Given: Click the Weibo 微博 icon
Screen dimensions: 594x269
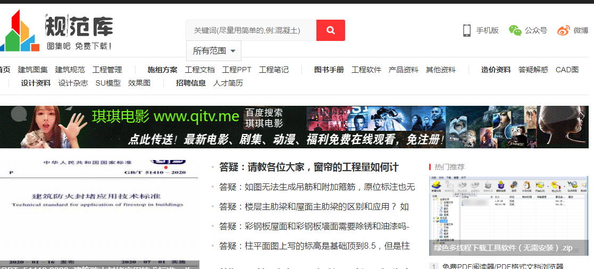Looking at the screenshot, I should [x=563, y=30].
